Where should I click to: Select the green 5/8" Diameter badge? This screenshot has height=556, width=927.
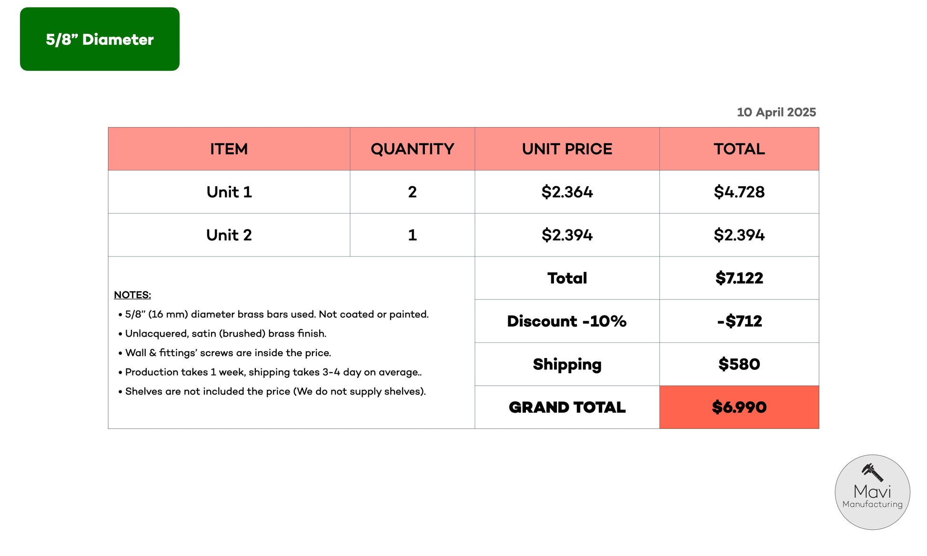point(100,39)
